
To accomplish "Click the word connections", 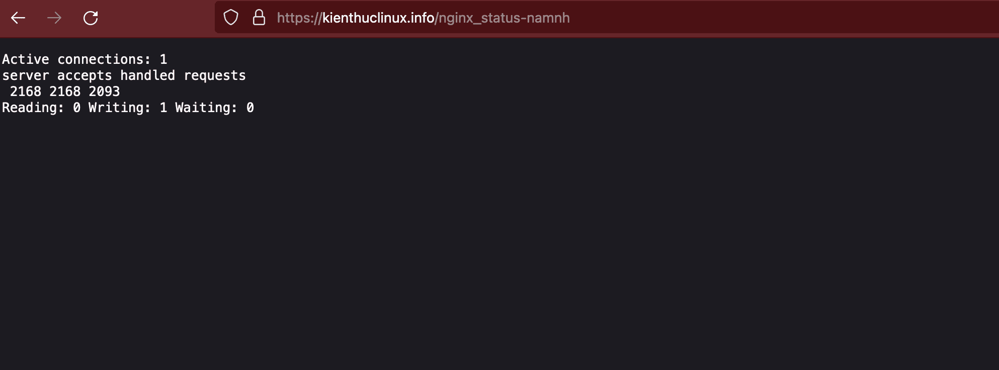I will point(104,59).
